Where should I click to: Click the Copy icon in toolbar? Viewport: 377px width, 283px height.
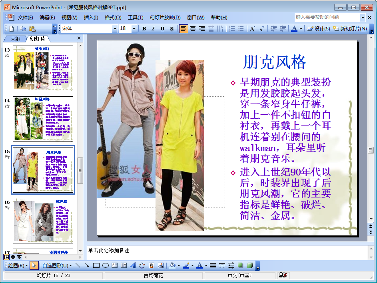click(23, 29)
